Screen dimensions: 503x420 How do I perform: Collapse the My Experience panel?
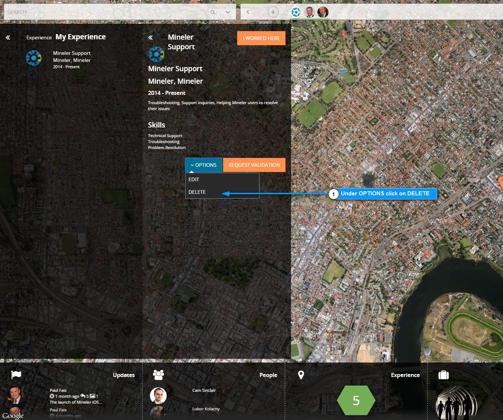pyautogui.click(x=8, y=37)
